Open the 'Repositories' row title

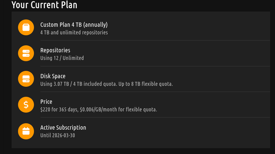55,50
